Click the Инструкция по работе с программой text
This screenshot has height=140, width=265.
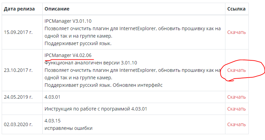point(87,109)
